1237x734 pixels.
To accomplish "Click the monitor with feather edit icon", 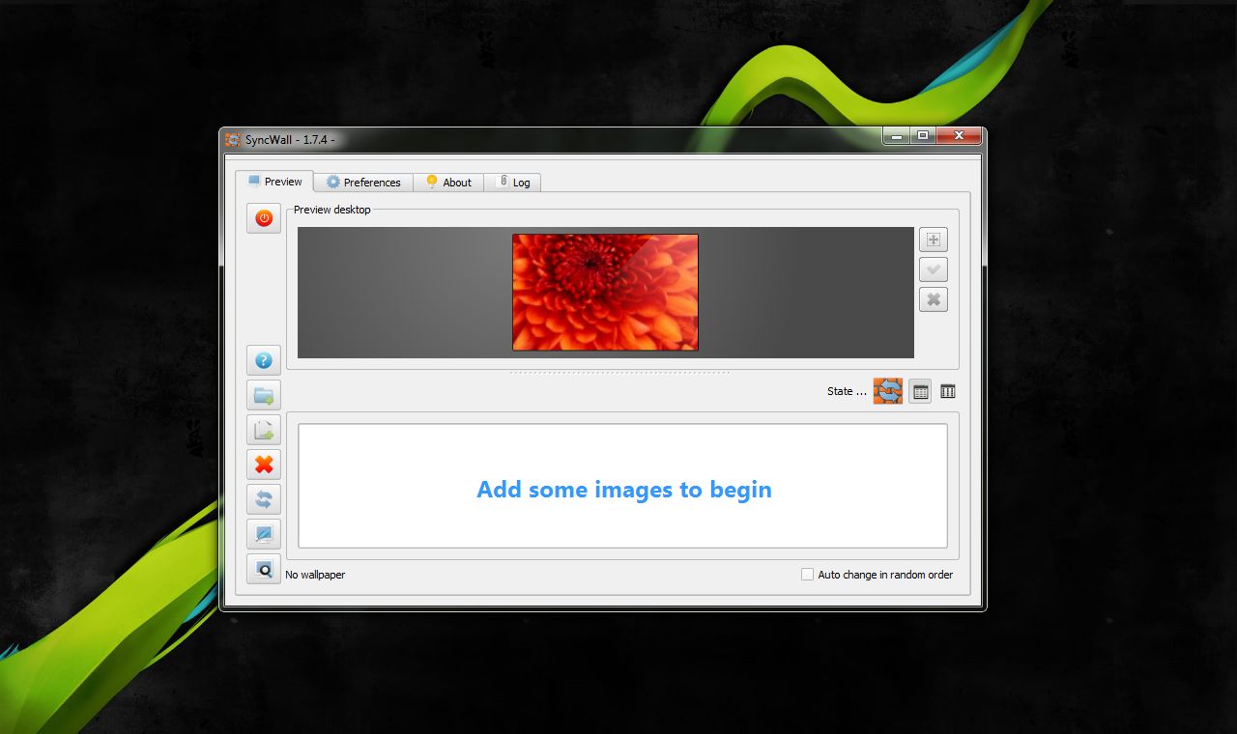I will [x=264, y=534].
